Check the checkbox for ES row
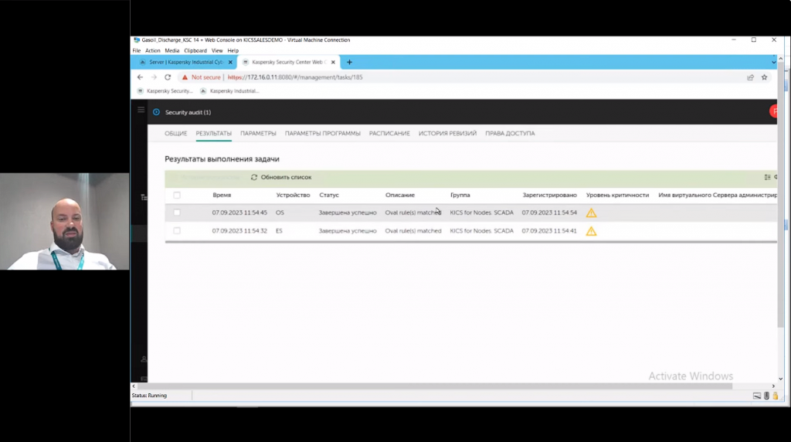This screenshot has width=791, height=442. click(177, 230)
